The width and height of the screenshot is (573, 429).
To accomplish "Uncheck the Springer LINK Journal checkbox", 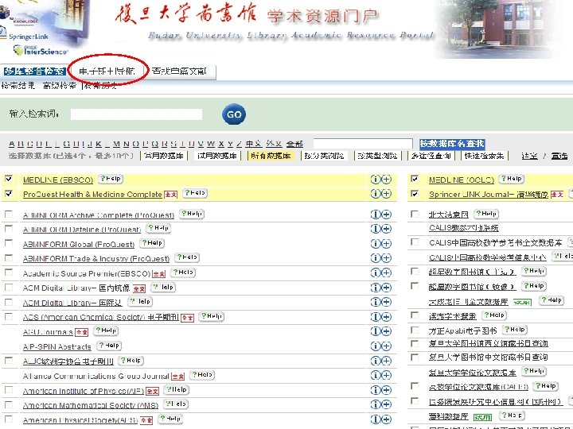I will point(415,194).
